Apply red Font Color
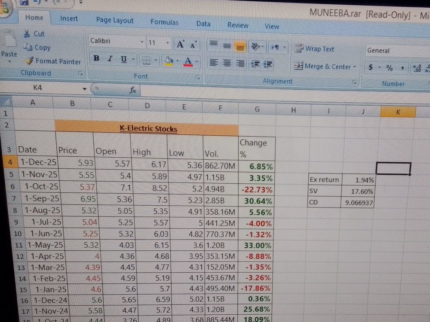This screenshot has height=322, width=430. (x=188, y=61)
